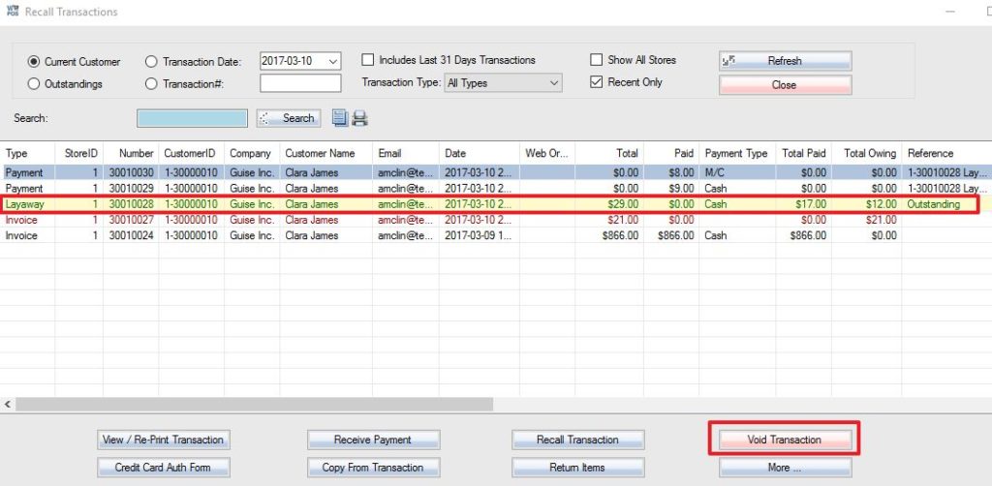Select the Transaction Date radio button
The image size is (992, 486).
[x=151, y=62]
